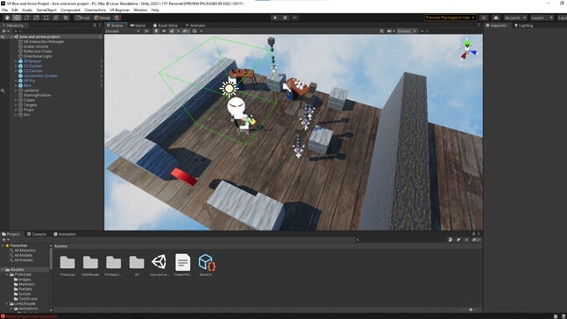
Task: Switch to the Console tab
Action: 37,234
